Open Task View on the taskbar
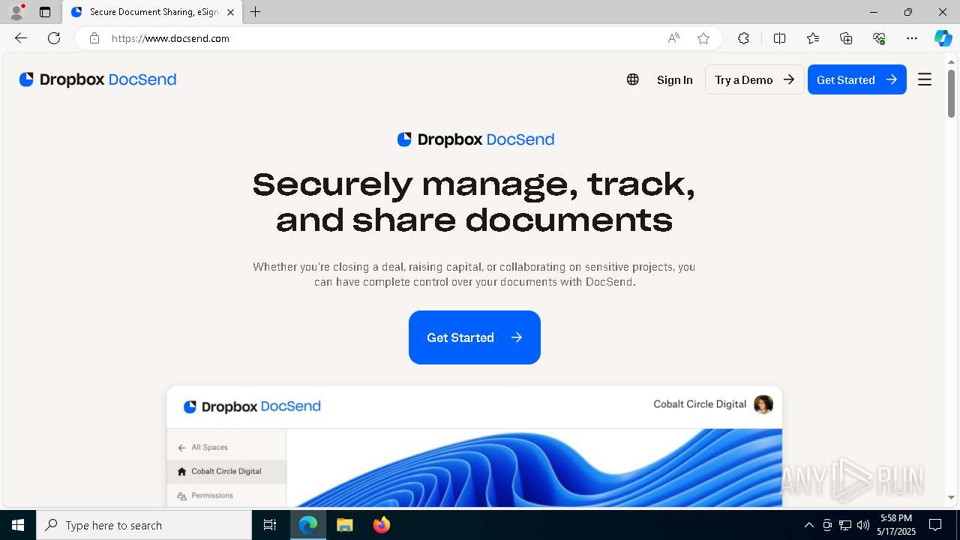960x540 pixels. (270, 525)
